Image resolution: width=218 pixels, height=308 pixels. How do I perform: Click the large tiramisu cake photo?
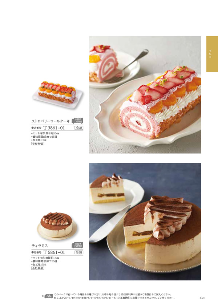(x=145, y=222)
